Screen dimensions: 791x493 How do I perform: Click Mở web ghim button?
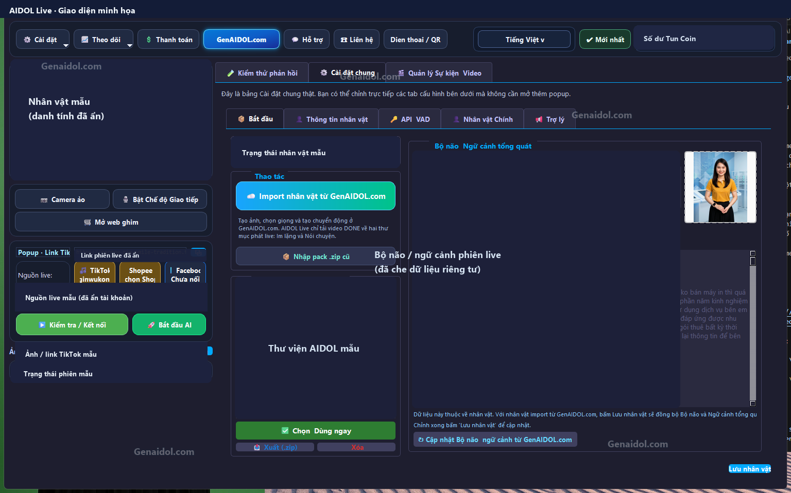point(111,222)
